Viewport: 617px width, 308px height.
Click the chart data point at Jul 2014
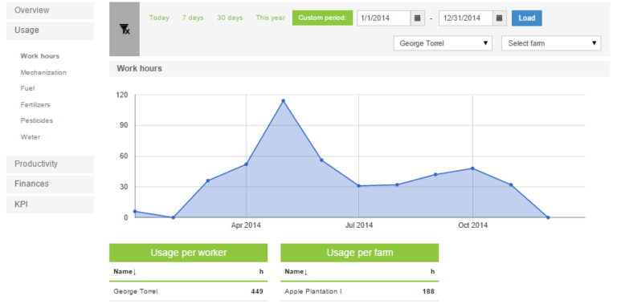(358, 186)
